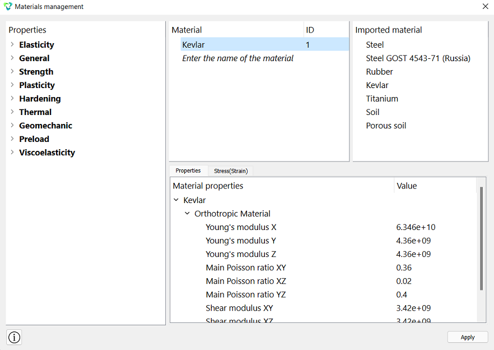Close the Materials management dialog
This screenshot has height=350, width=494.
point(485,6)
